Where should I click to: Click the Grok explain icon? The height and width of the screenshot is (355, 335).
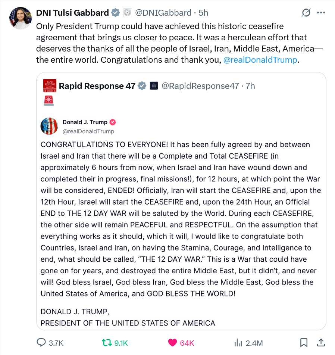pyautogui.click(x=306, y=13)
